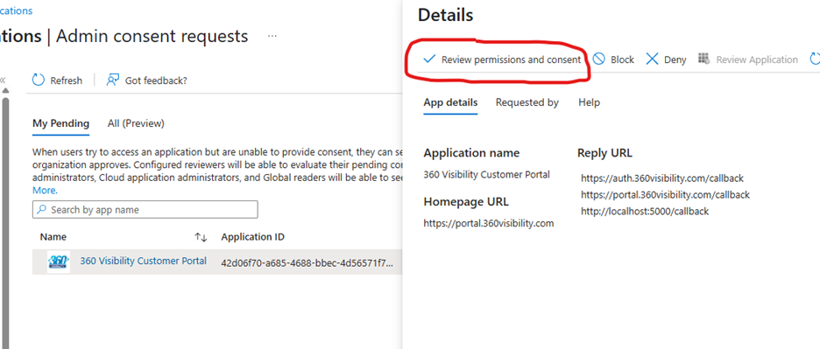The height and width of the screenshot is (349, 820).
Task: Switch to the All (Preview) tab
Action: 136,123
